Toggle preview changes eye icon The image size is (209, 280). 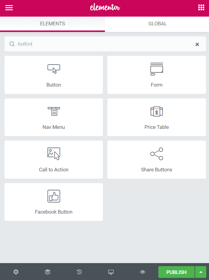[x=142, y=272]
